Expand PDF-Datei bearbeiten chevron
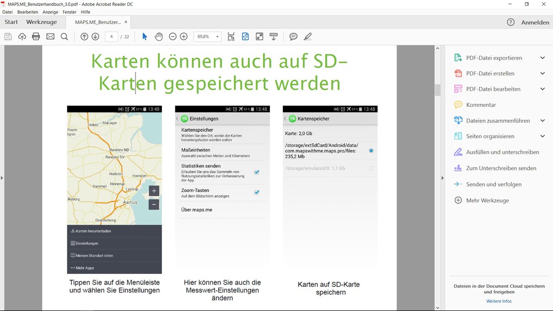 [x=542, y=89]
